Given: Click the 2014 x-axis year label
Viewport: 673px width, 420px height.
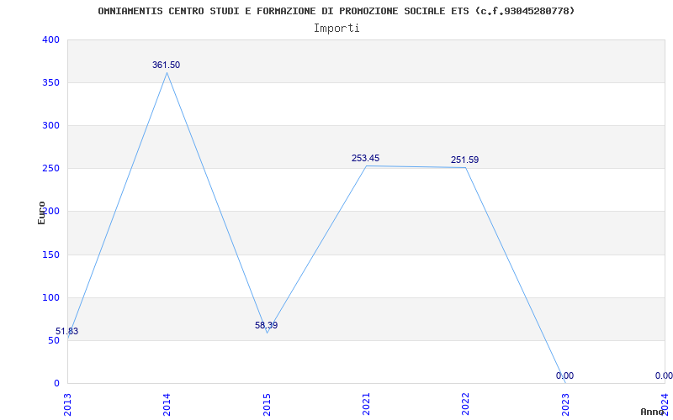Looking at the screenshot, I should (167, 404).
